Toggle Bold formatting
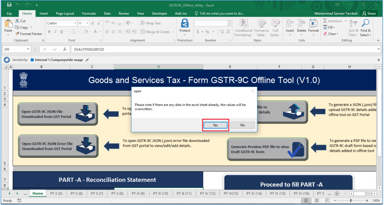The height and width of the screenshot is (205, 384). tap(49, 32)
